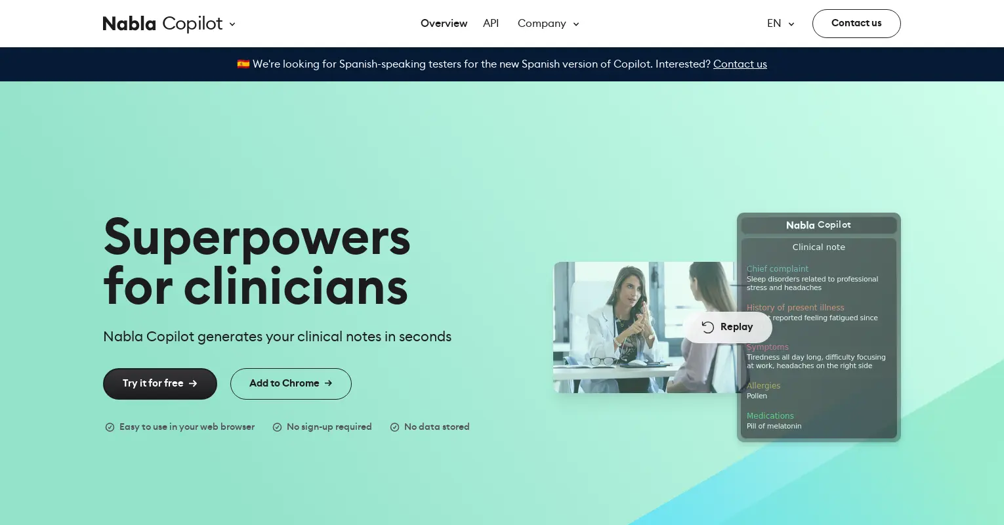Open the Overview menu item

[x=444, y=24]
